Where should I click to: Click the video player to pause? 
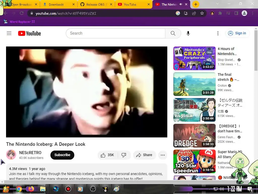tap(87, 92)
